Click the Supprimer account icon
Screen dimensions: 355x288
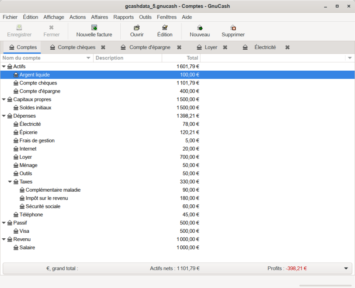pyautogui.click(x=233, y=28)
